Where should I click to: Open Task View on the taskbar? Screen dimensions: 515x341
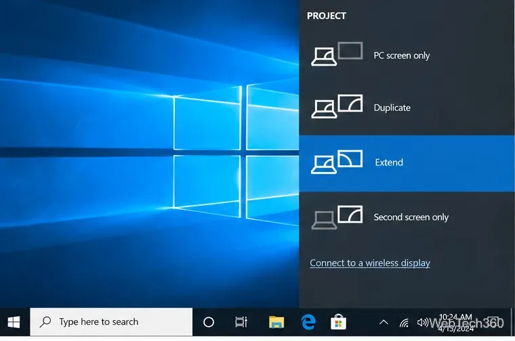241,322
